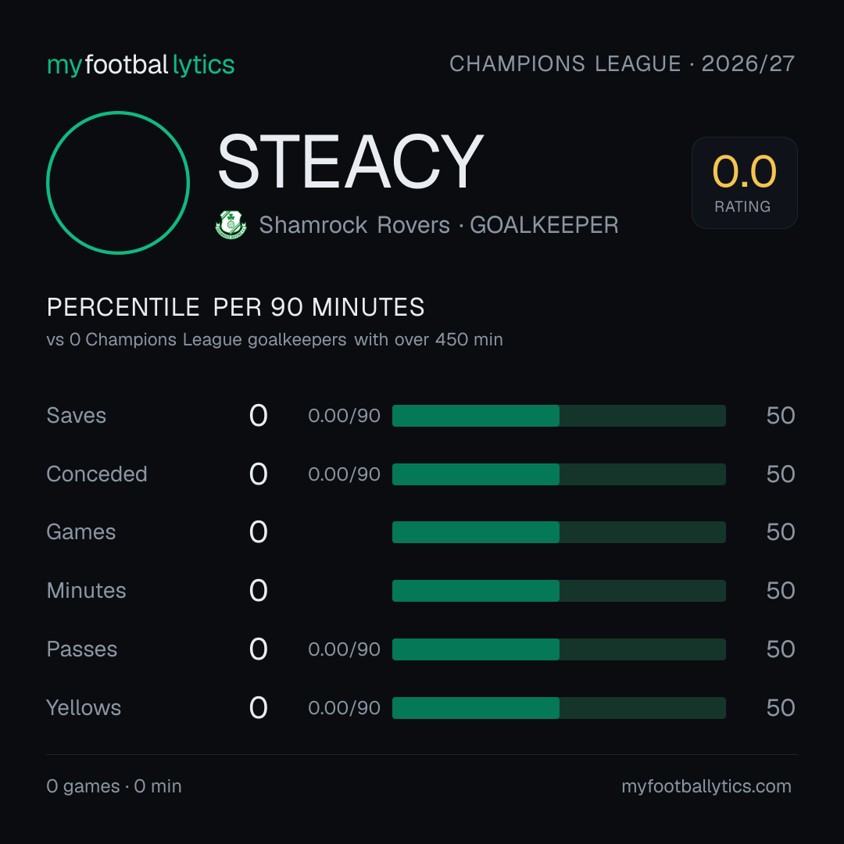This screenshot has height=844, width=844.
Task: Click the Games percentile bar
Action: click(x=559, y=532)
